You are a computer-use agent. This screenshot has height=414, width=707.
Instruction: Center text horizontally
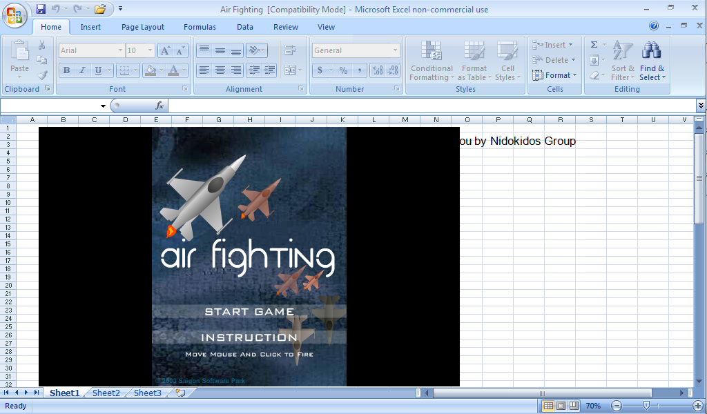pyautogui.click(x=220, y=70)
